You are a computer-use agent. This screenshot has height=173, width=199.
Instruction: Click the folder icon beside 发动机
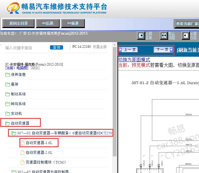tap(8, 114)
